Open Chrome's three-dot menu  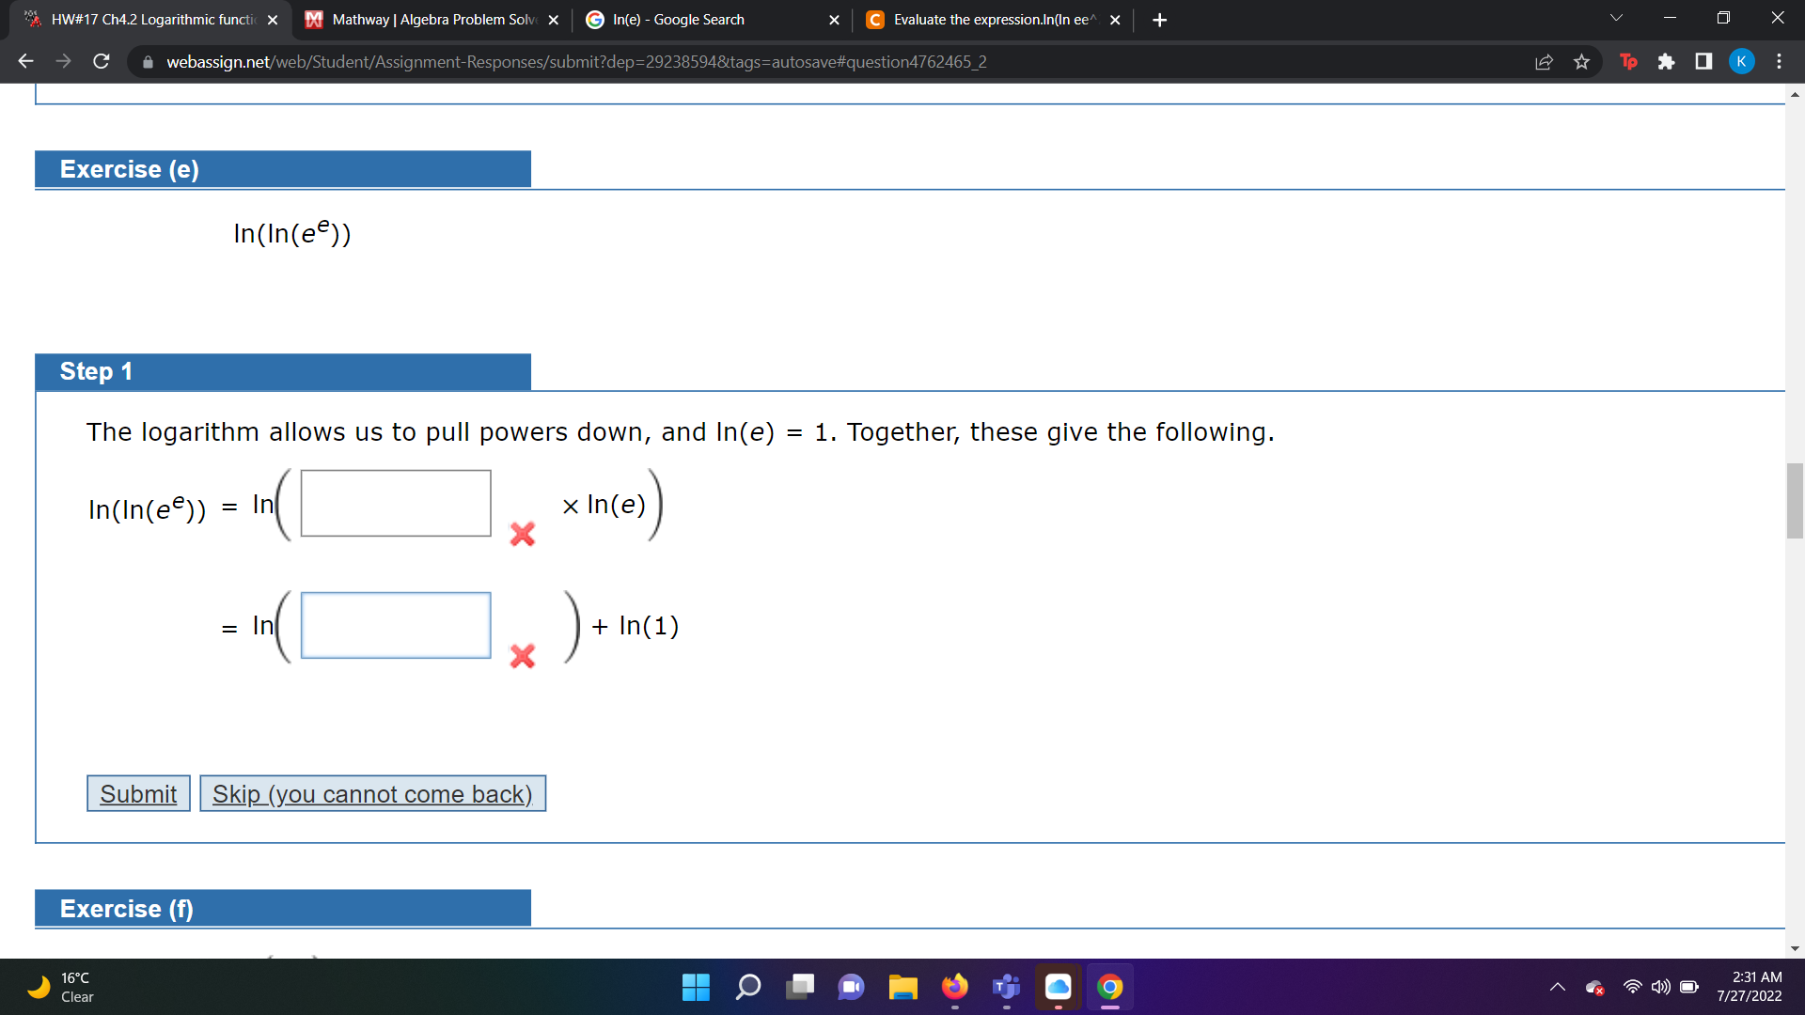click(x=1779, y=61)
